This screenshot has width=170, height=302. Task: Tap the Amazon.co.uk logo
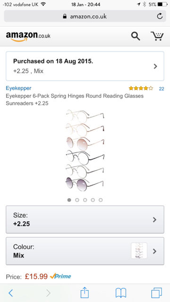click(28, 36)
